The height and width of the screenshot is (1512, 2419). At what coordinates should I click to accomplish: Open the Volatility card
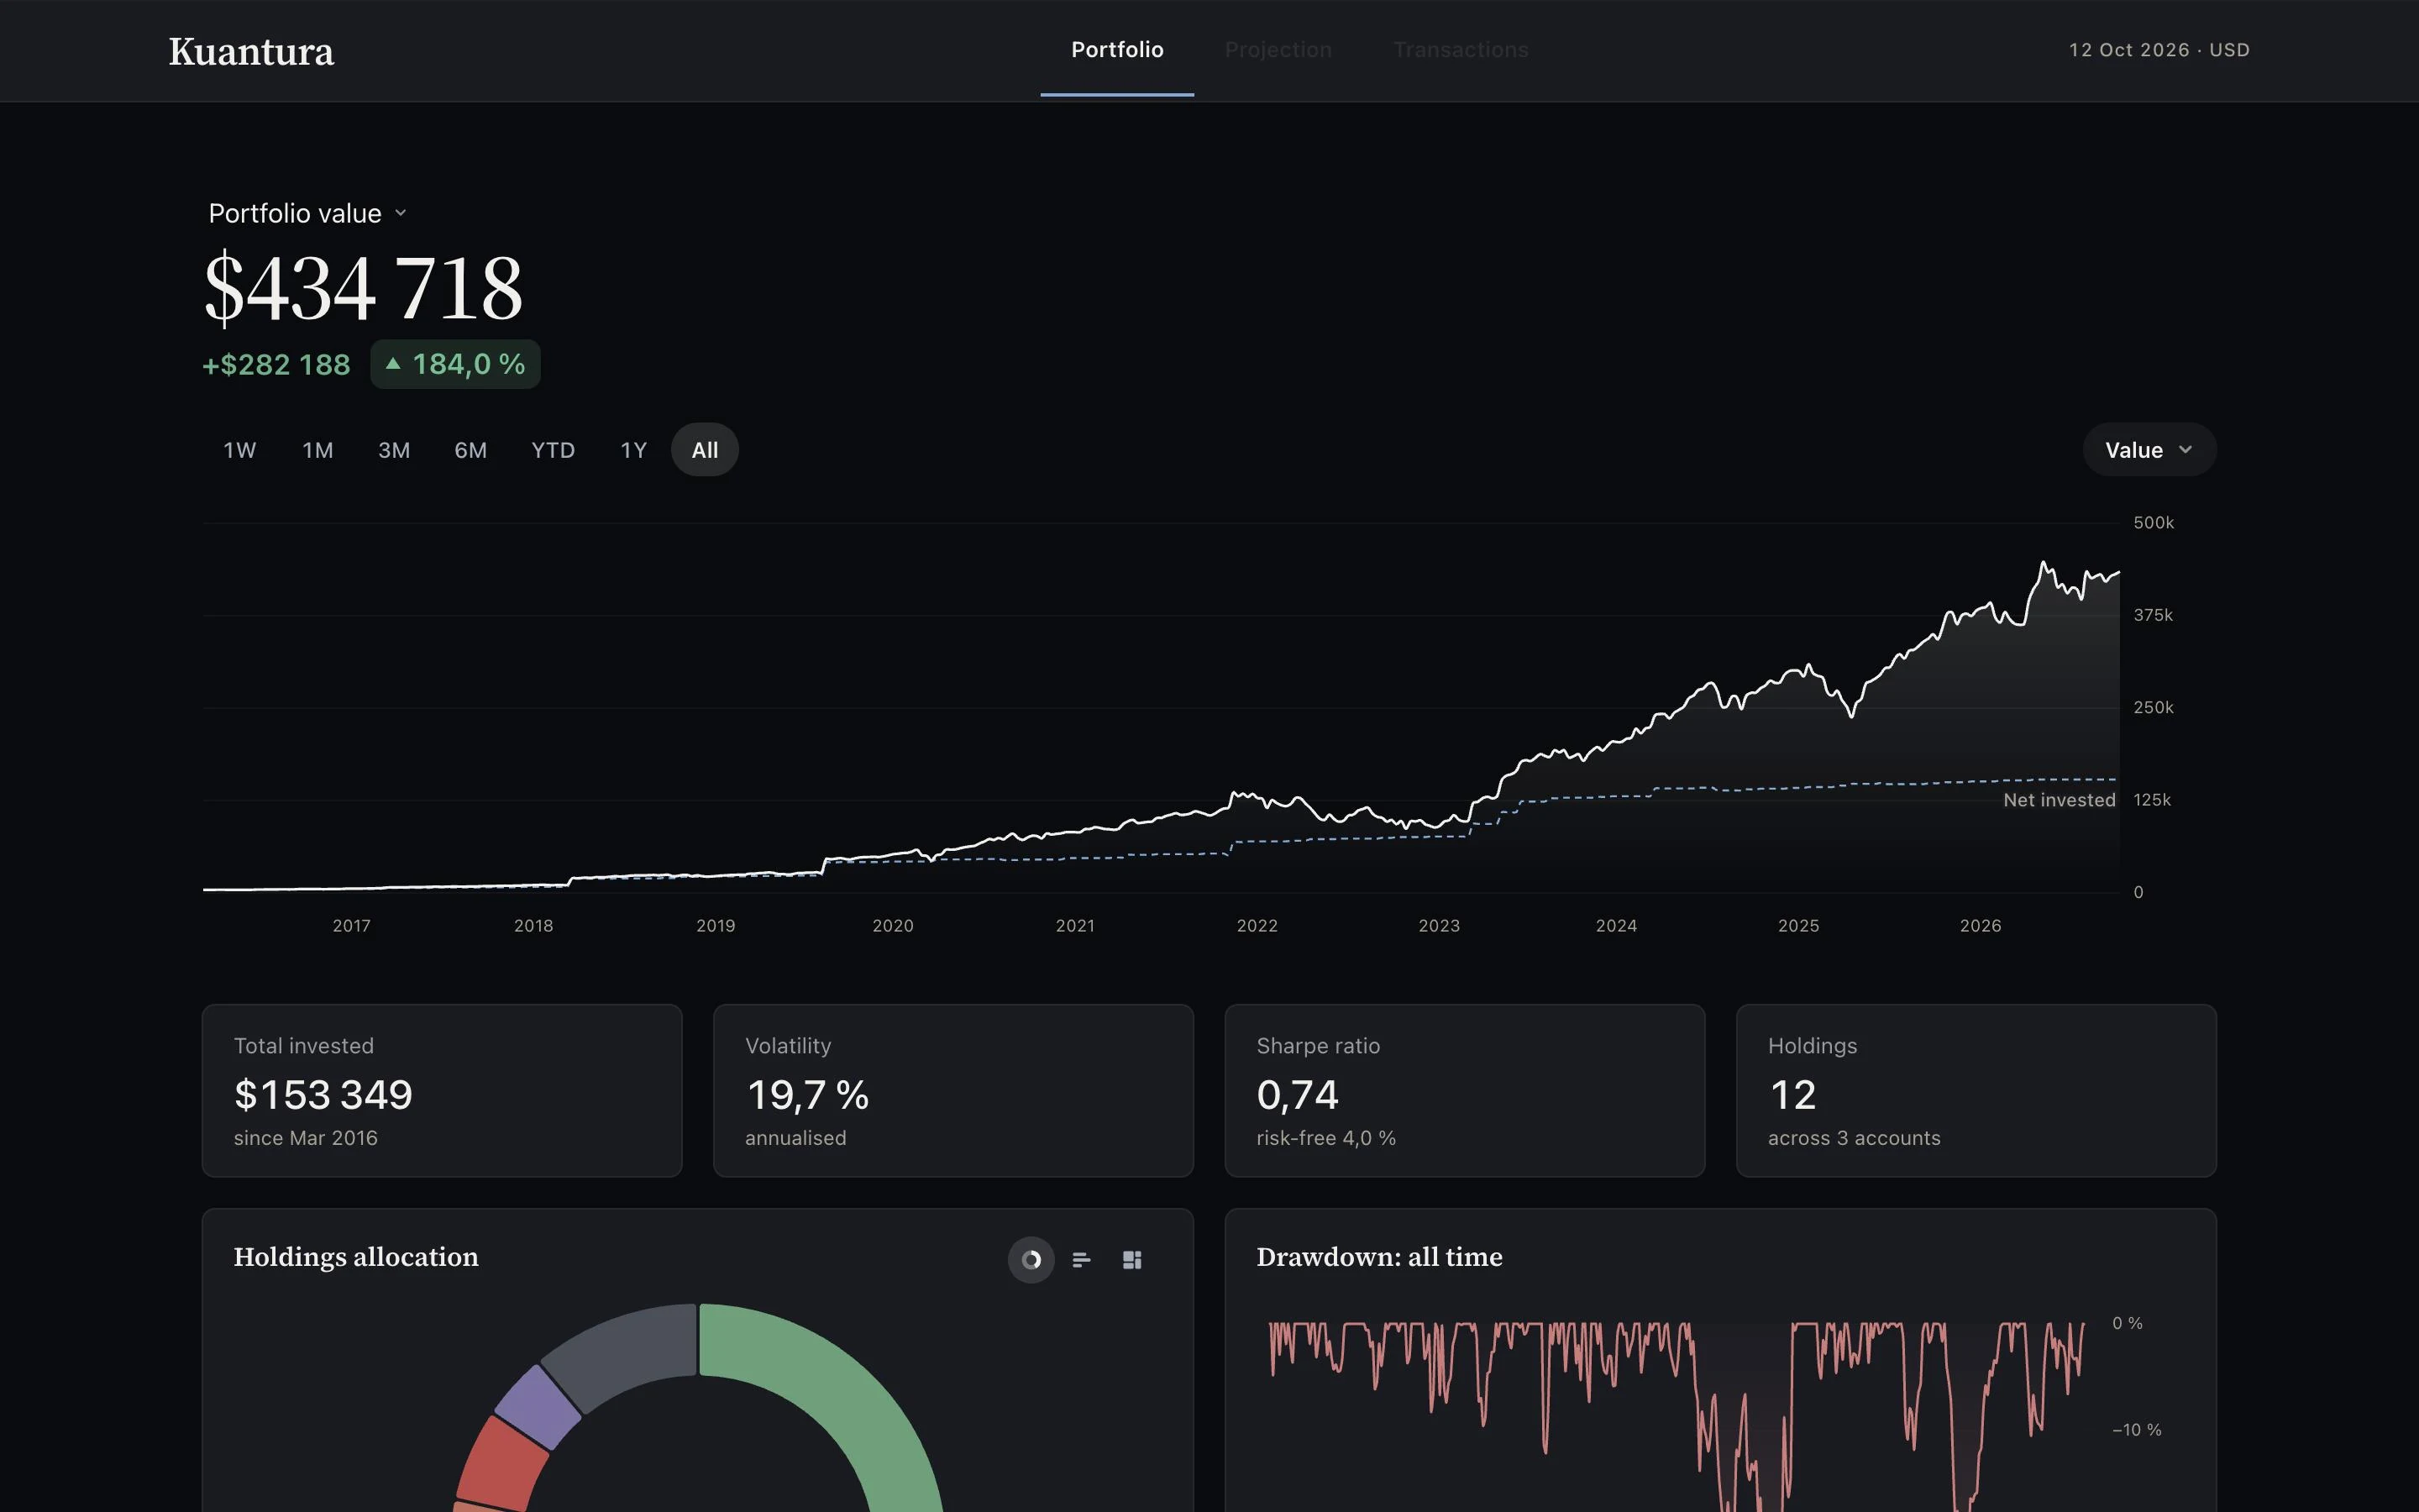(x=952, y=1090)
